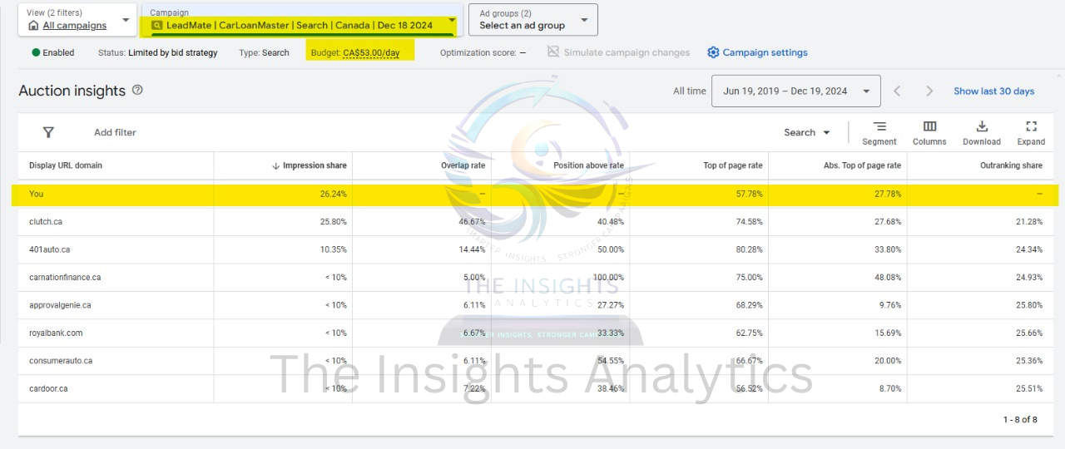Click the green Enabled status dot

point(36,52)
